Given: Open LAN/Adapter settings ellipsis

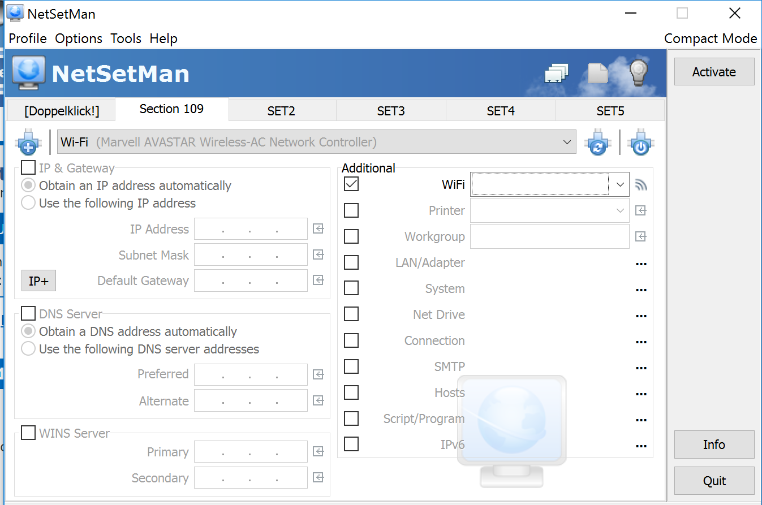Looking at the screenshot, I should click(x=641, y=264).
